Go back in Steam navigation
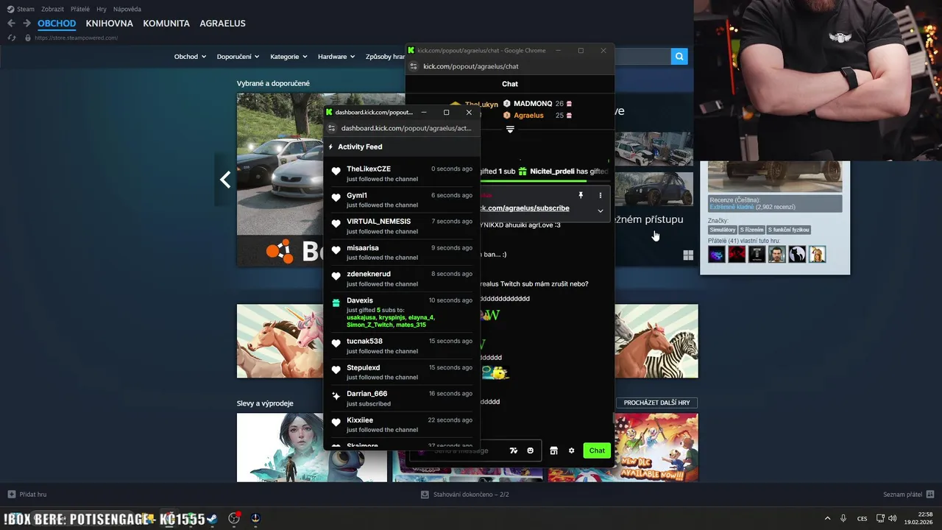Viewport: 942px width, 530px height. (11, 24)
